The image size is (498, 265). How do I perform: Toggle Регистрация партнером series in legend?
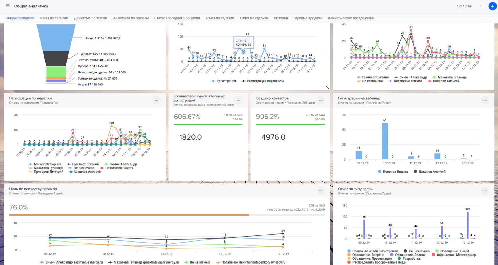coord(263,81)
